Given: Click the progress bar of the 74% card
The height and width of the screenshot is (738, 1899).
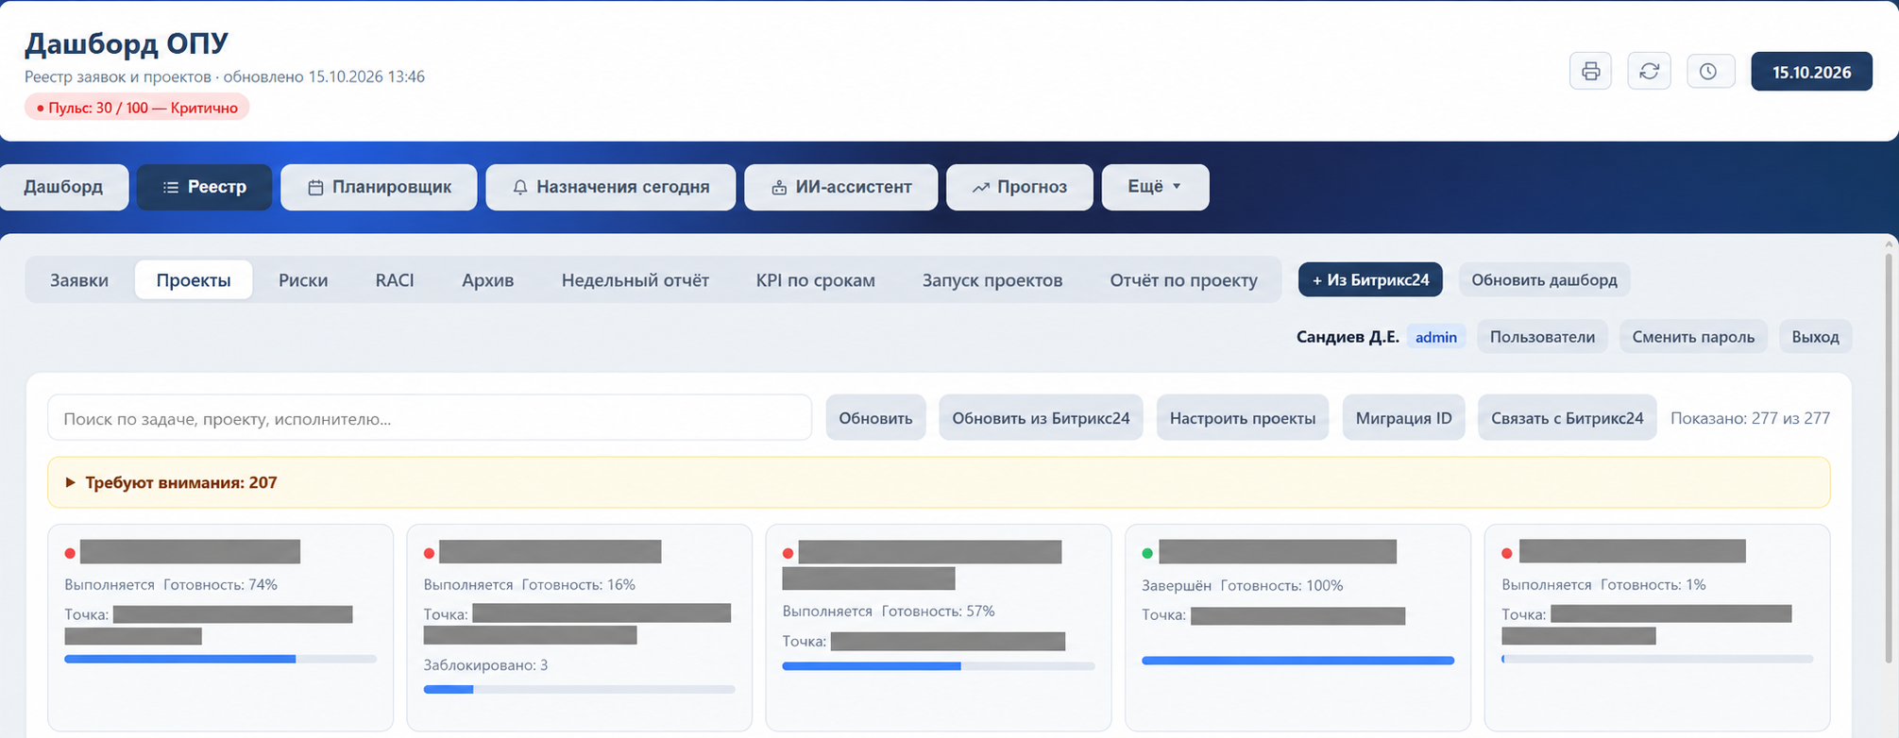Looking at the screenshot, I should click(x=220, y=659).
